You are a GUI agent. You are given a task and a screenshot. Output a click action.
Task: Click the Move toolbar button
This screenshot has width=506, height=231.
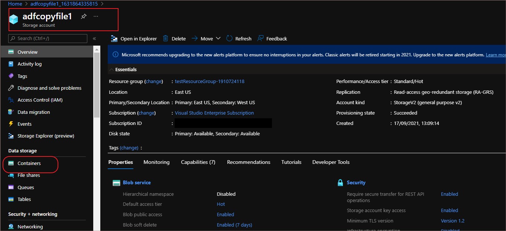tap(202, 39)
